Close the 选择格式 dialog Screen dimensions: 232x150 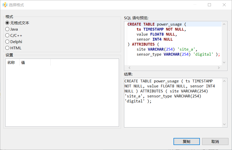click(224, 5)
